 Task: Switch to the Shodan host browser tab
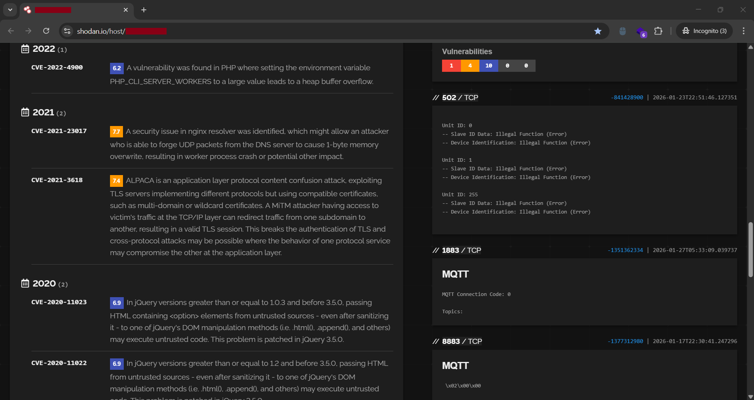coord(71,10)
